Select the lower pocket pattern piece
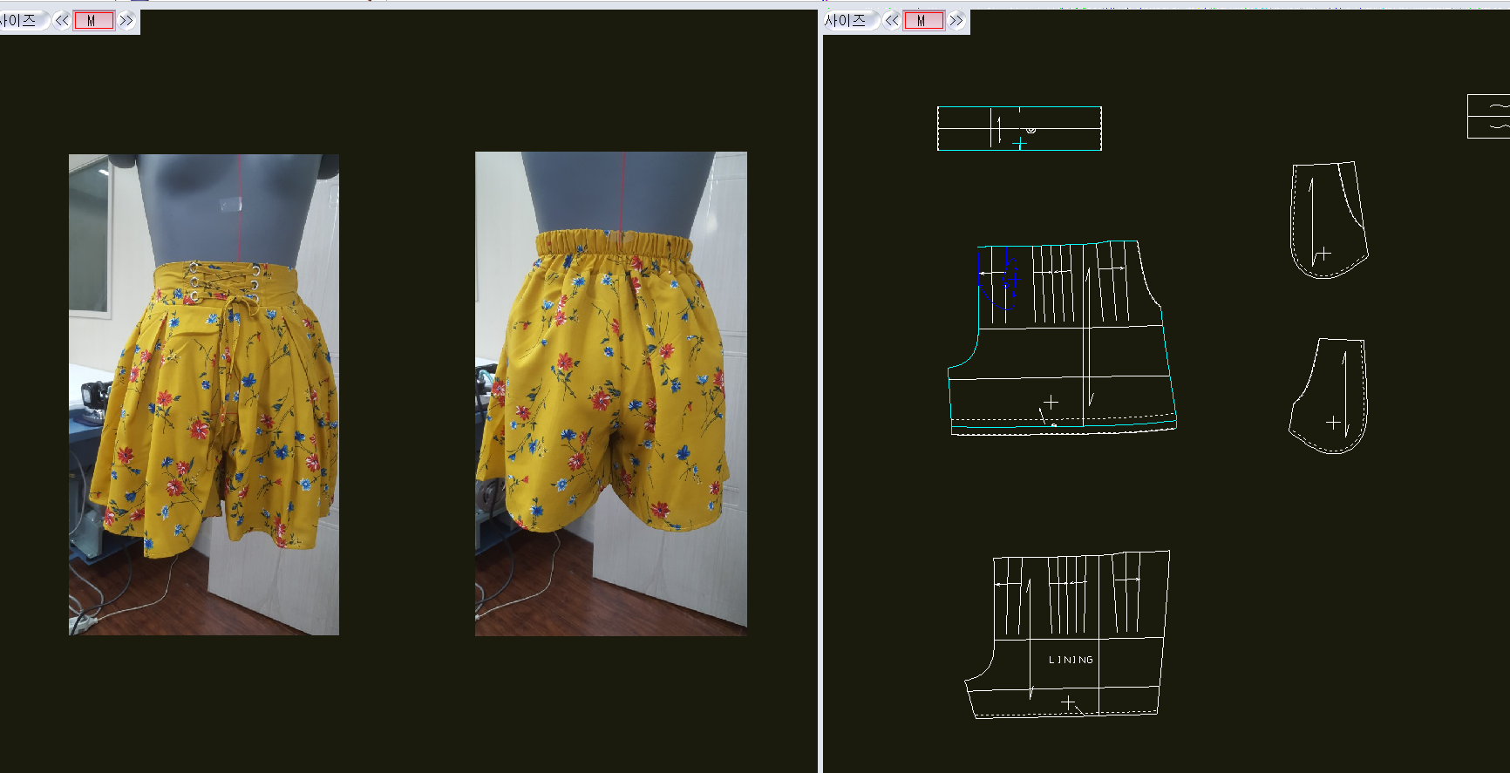This screenshot has height=773, width=1510. pos(1329,397)
